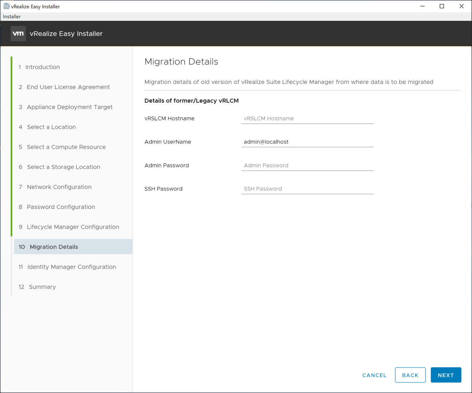
Task: Focus the Admin Password field
Action: coord(307,166)
